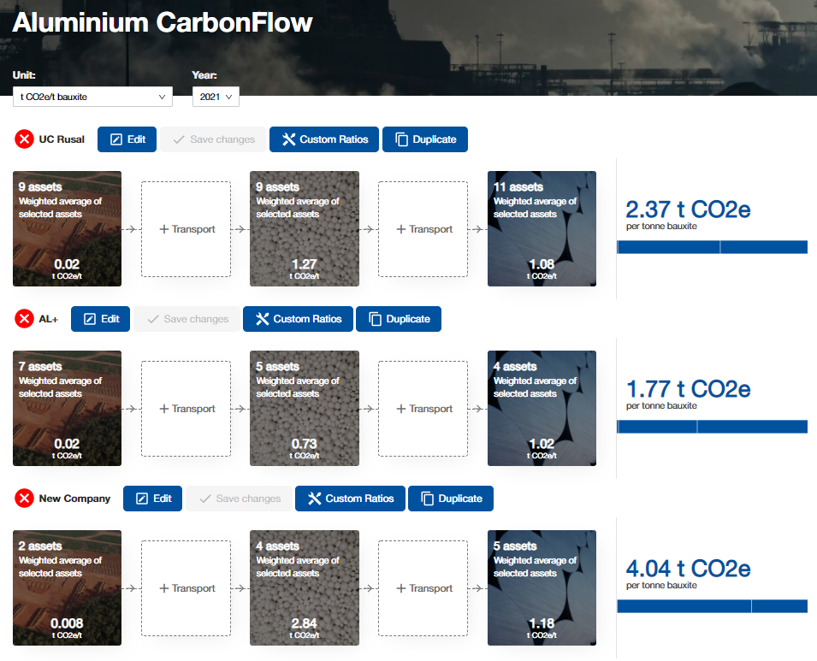This screenshot has height=661, width=817.
Task: Add Transport after UC Rusal bauxite assets
Action: (186, 229)
